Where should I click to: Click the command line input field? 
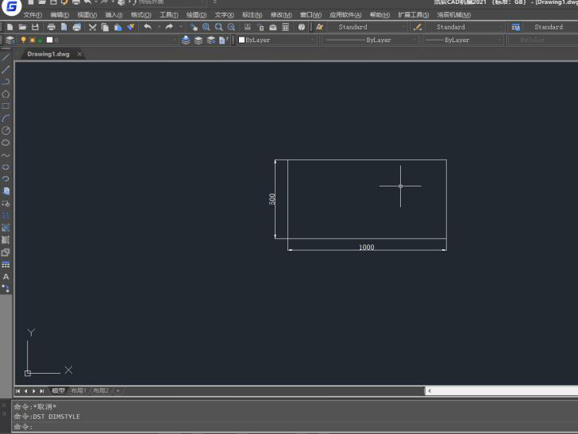pos(295,427)
